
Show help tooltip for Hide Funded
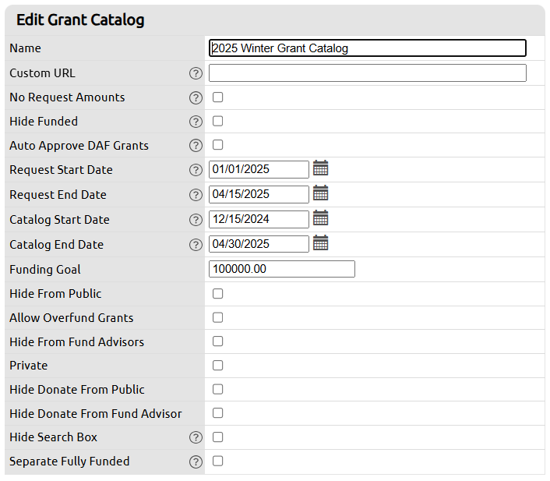tap(196, 122)
